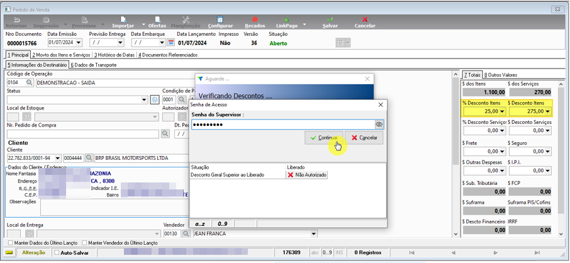Click the Observações text area
Image resolution: width=570 pixels, height=263 pixels.
115,208
